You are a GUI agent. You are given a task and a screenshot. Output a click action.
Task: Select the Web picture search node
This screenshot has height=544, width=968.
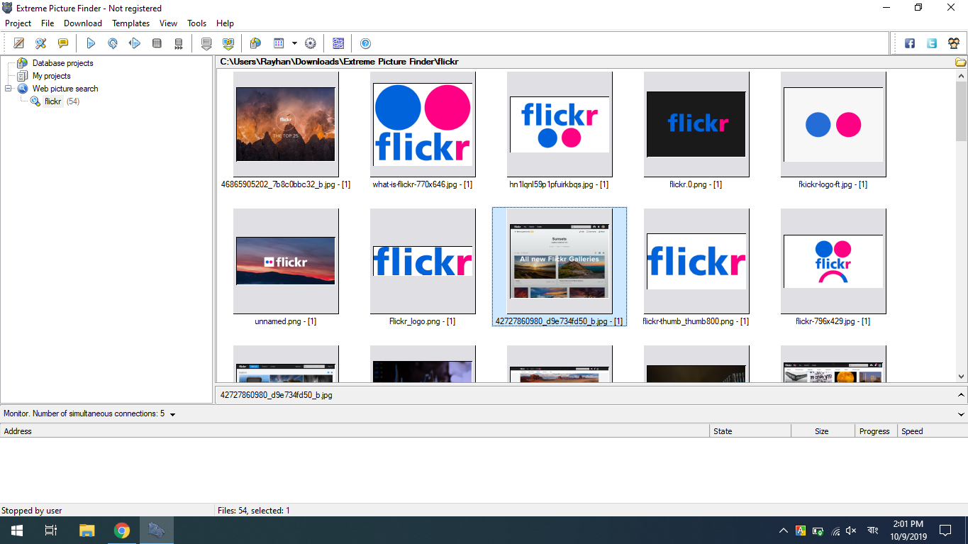click(65, 89)
